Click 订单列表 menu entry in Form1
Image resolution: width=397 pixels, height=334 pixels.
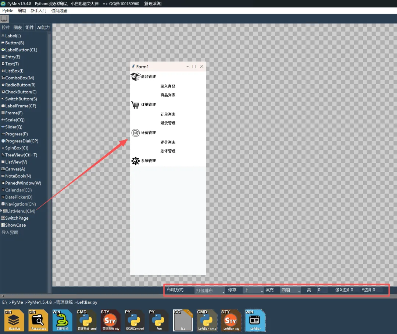[168, 114]
